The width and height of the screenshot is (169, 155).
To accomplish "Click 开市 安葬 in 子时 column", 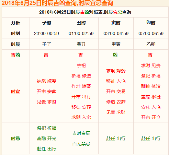I will pyautogui.click(x=47, y=91).
